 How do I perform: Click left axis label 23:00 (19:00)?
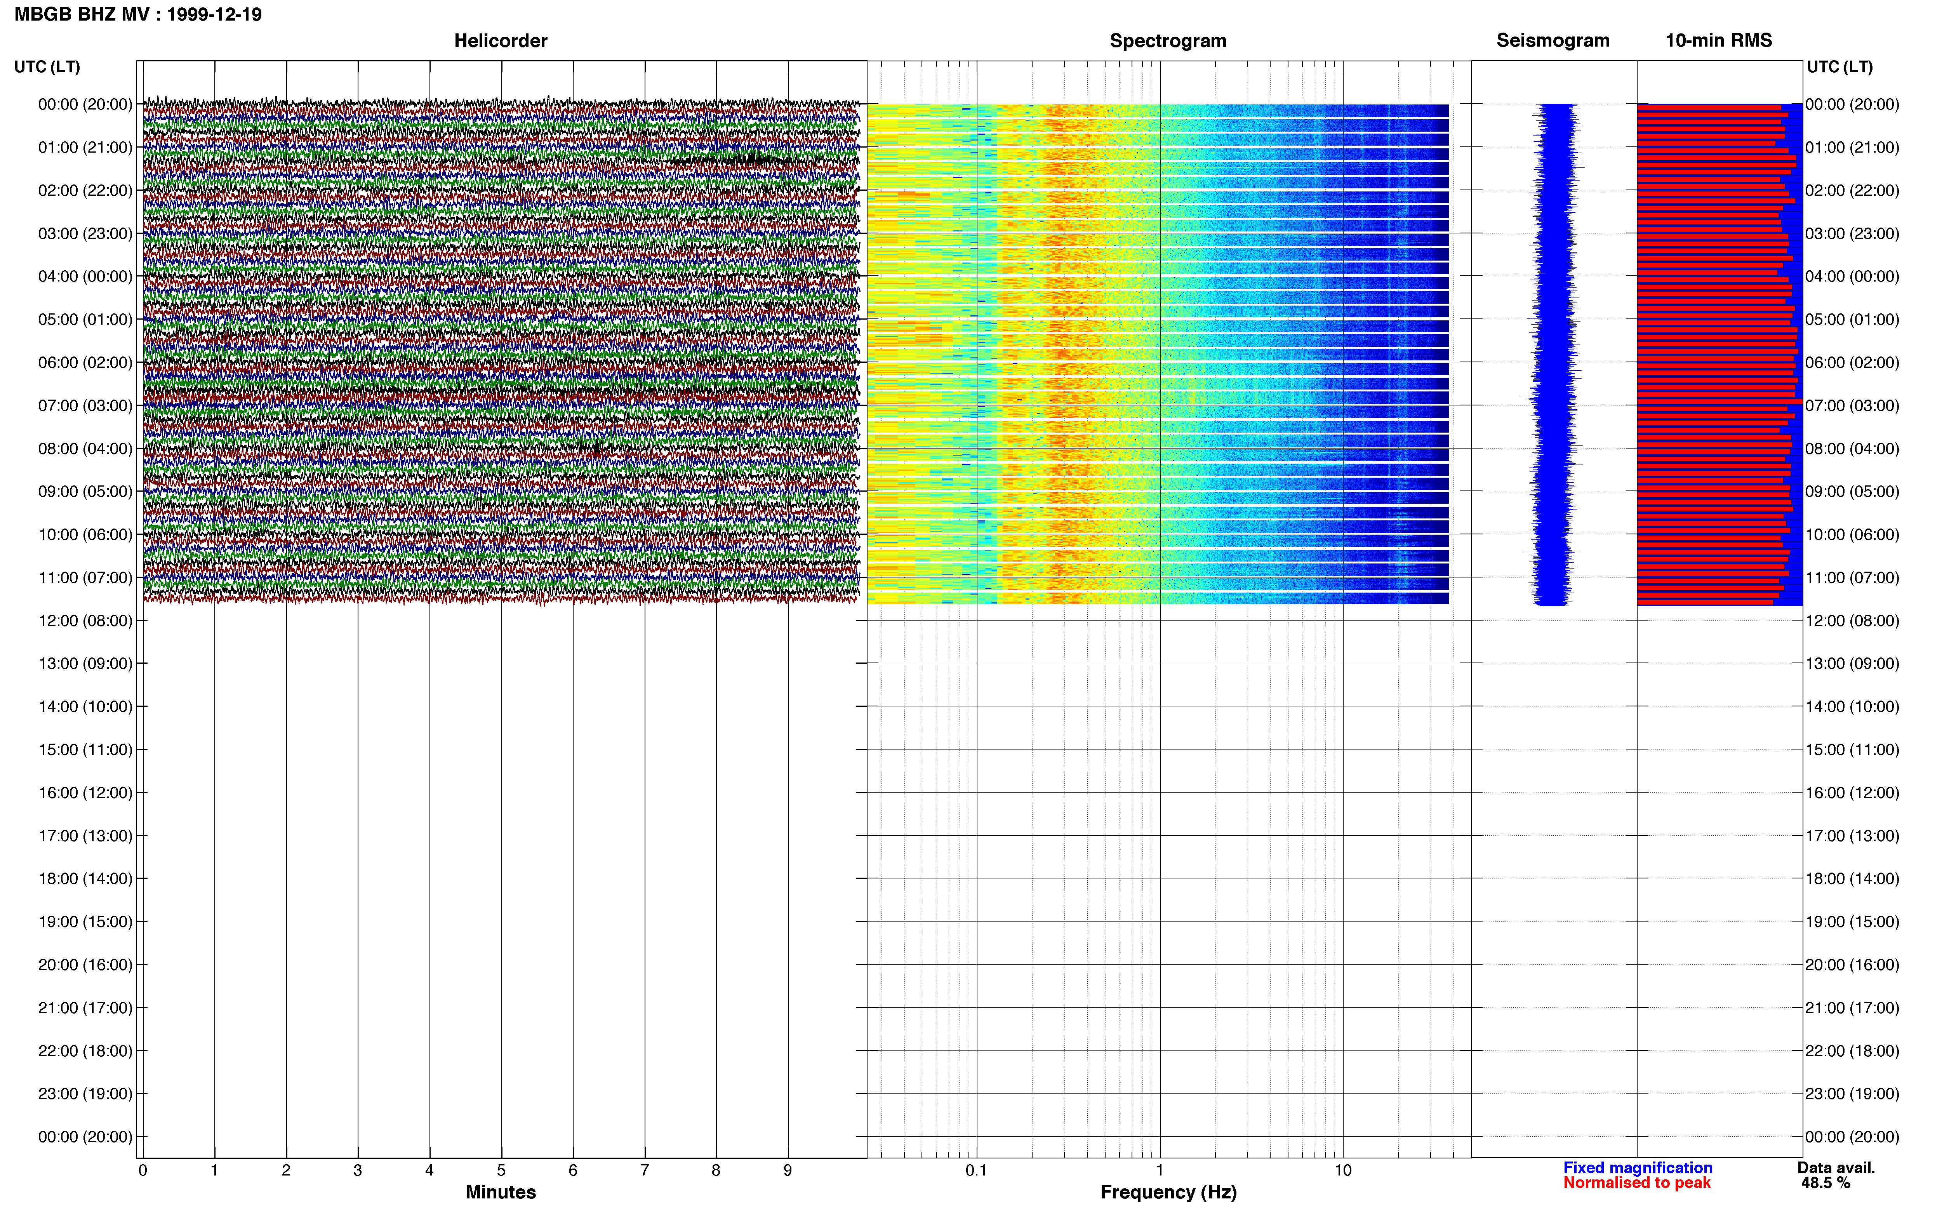tap(85, 1094)
